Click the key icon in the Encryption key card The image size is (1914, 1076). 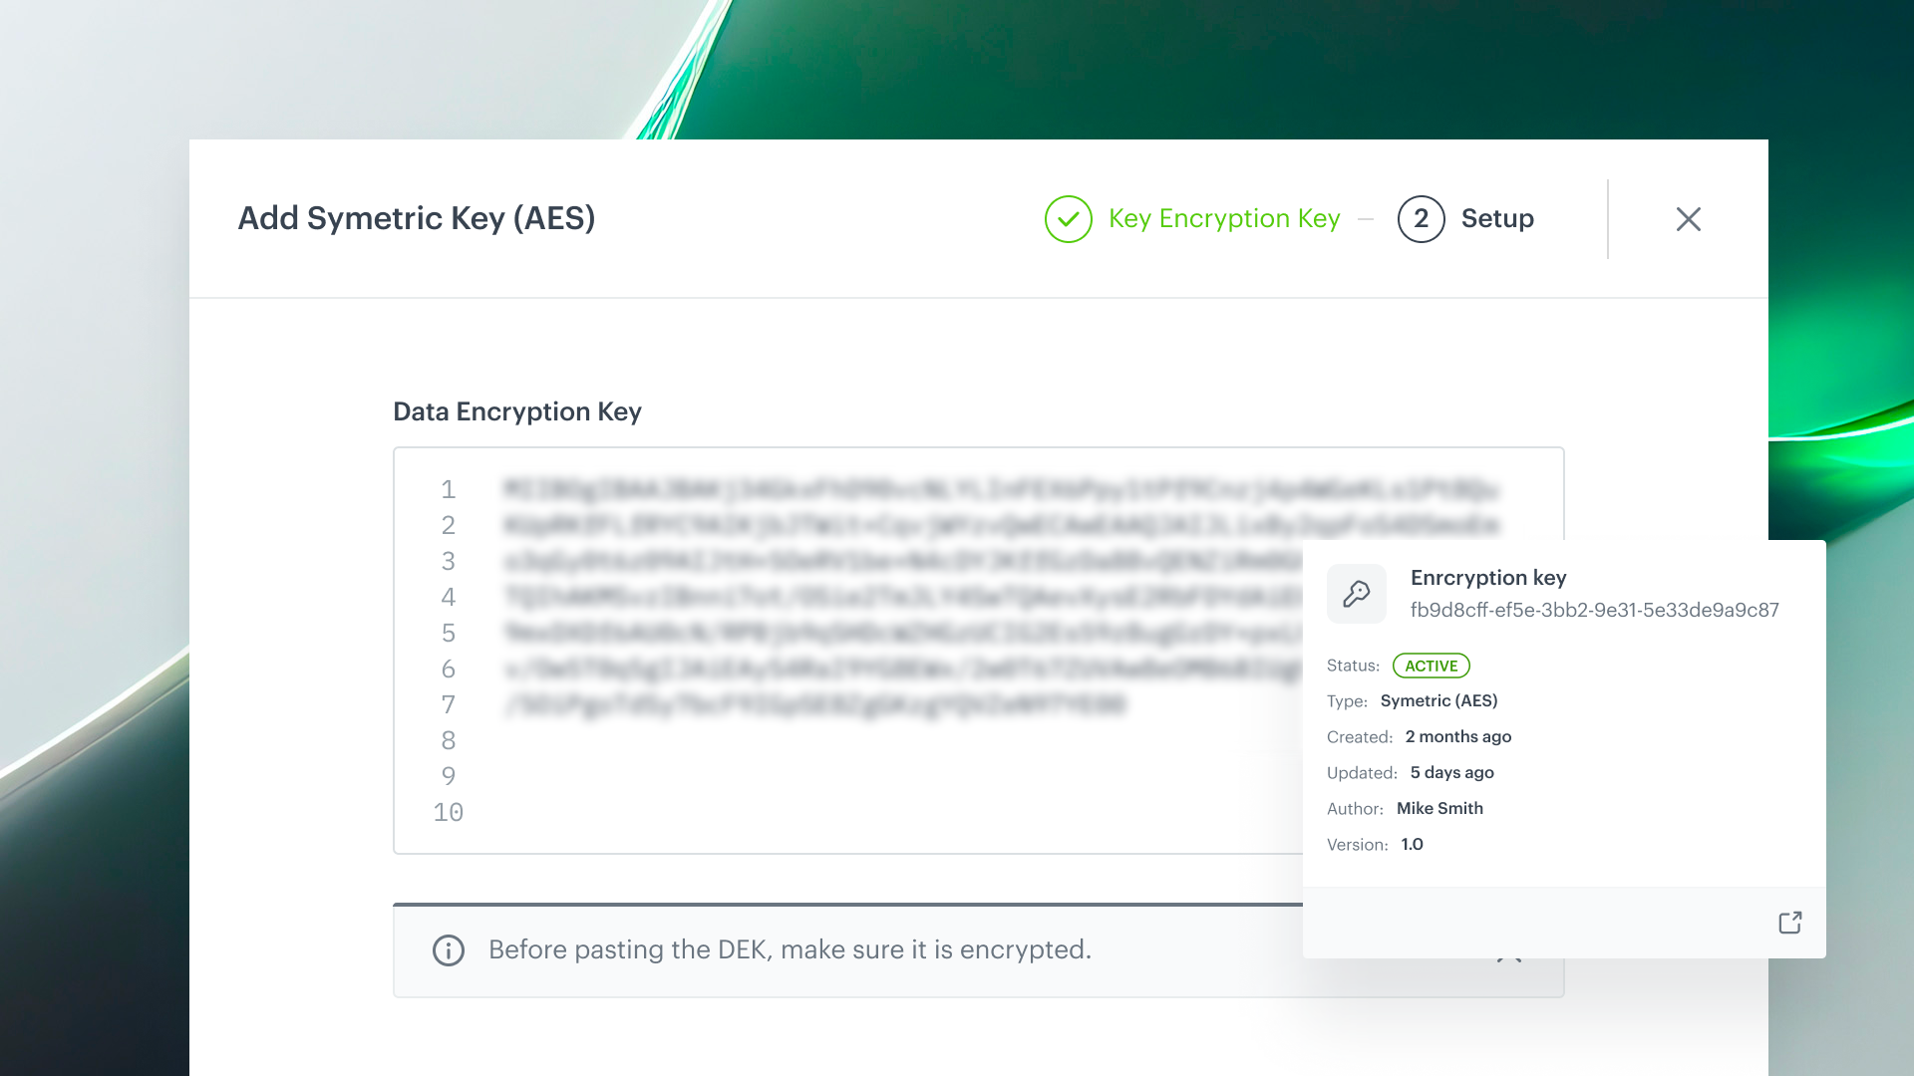[x=1356, y=594]
